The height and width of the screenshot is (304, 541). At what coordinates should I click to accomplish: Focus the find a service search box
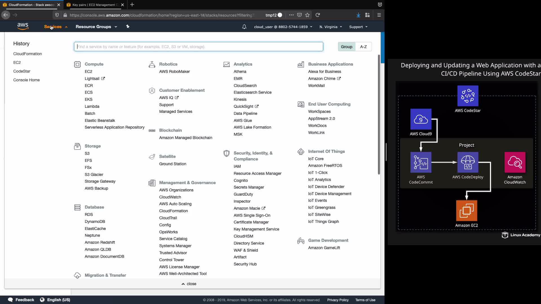[198, 47]
